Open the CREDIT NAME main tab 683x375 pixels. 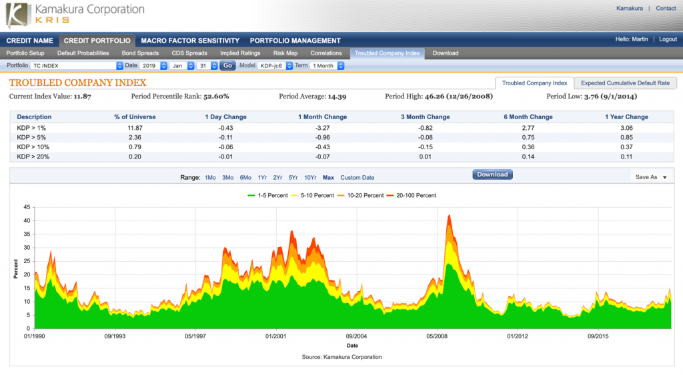coord(29,41)
